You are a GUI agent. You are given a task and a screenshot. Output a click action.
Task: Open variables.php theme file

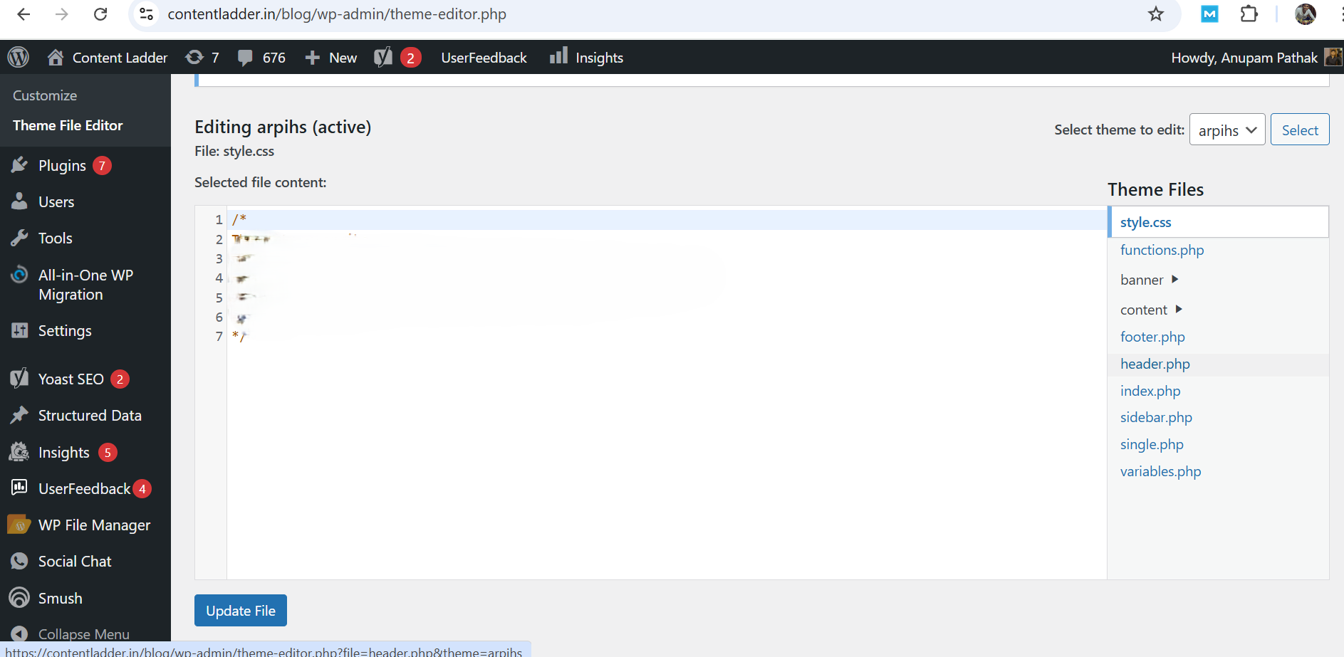(x=1160, y=471)
